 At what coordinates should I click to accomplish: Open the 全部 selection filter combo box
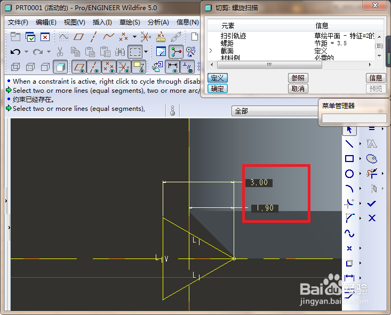[275, 111]
